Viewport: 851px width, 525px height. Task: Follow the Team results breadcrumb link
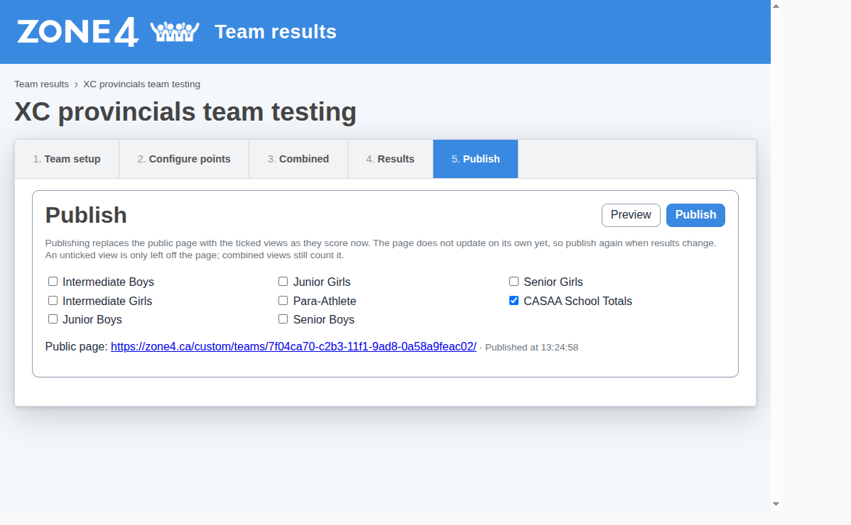tap(41, 84)
